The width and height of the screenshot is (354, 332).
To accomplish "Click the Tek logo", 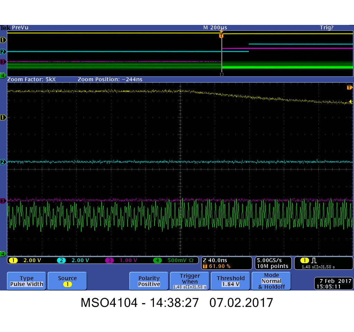I will 5,28.
